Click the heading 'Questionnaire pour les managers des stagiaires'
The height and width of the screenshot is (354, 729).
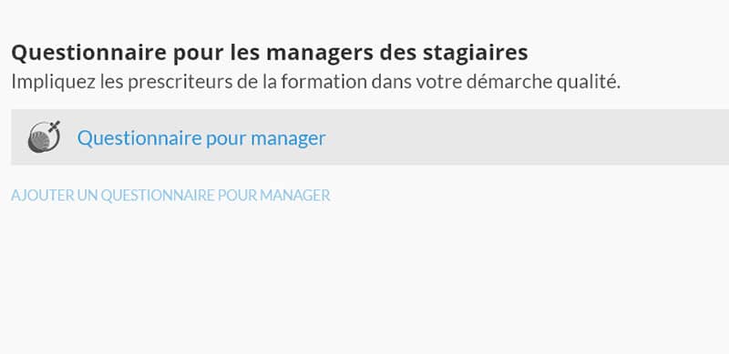pos(270,53)
